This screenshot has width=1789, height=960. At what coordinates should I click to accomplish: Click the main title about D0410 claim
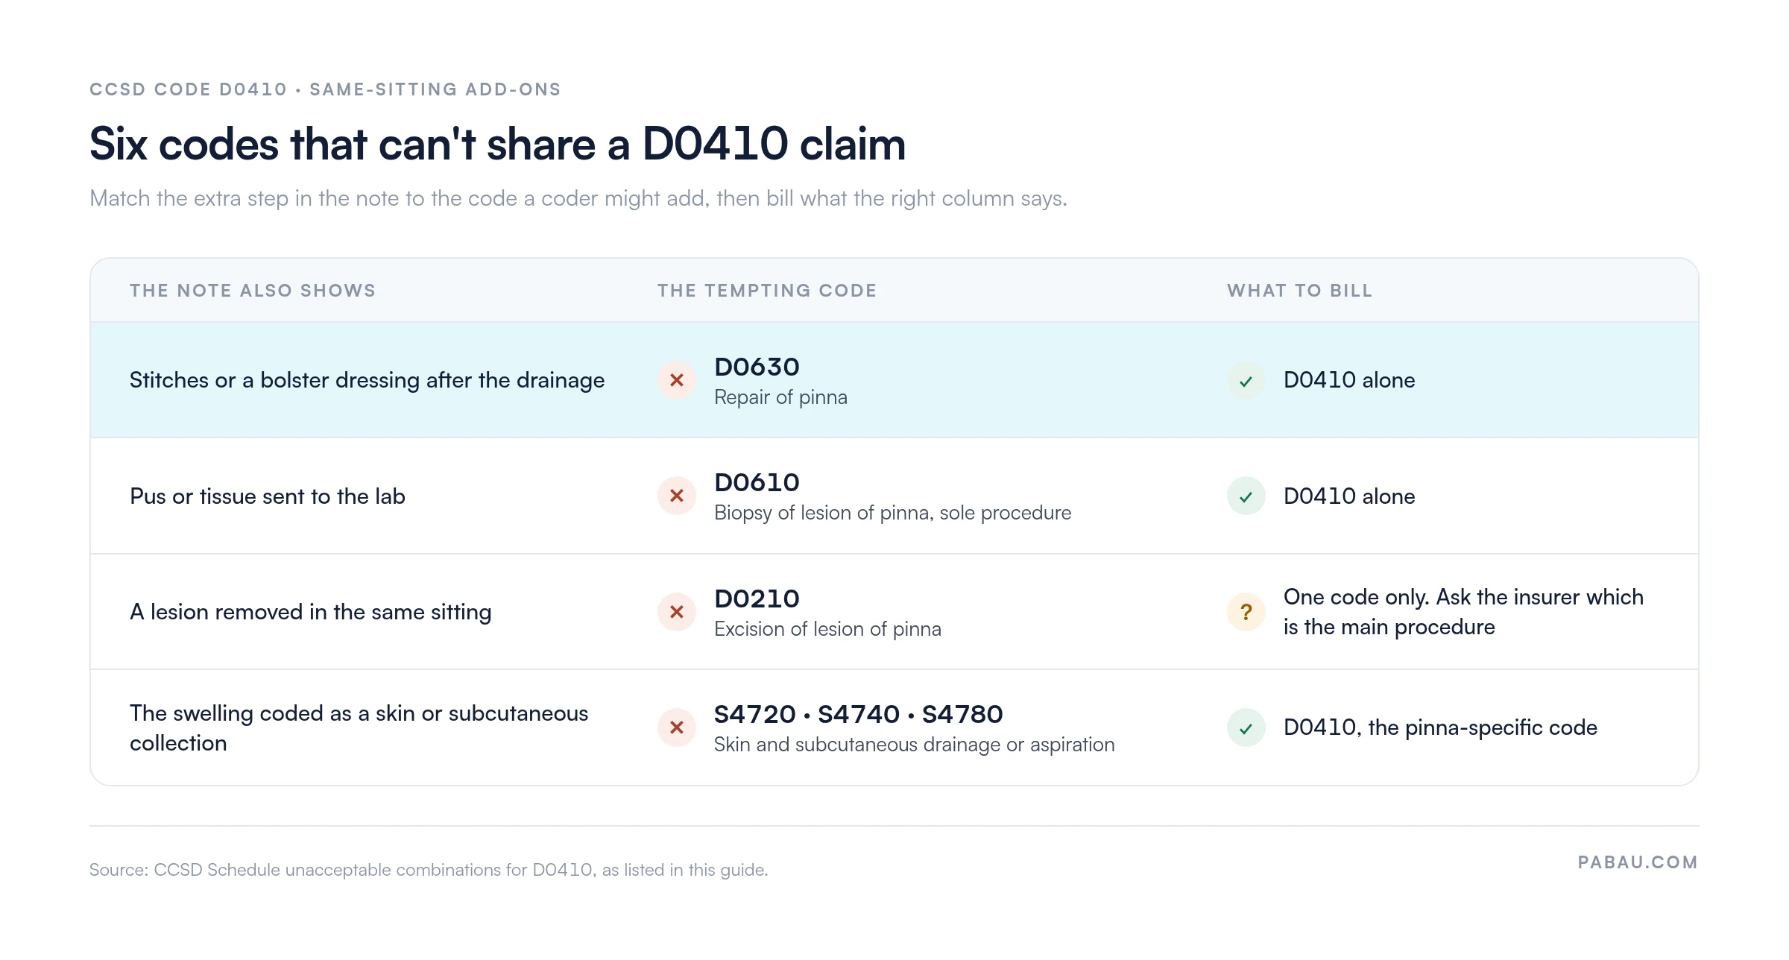498,143
